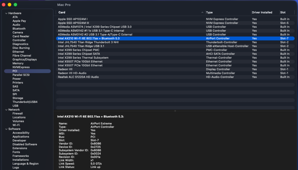Select Thunderbolt/USB4 in the sidebar

[25, 102]
